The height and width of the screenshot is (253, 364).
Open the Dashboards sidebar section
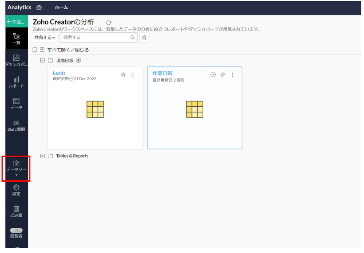[16, 60]
